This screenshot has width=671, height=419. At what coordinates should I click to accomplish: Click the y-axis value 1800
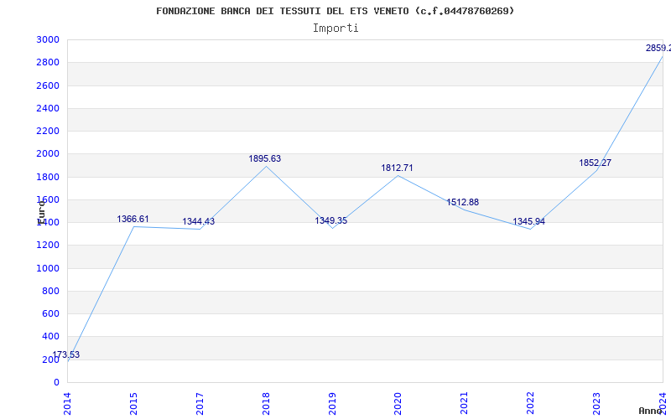48,177
